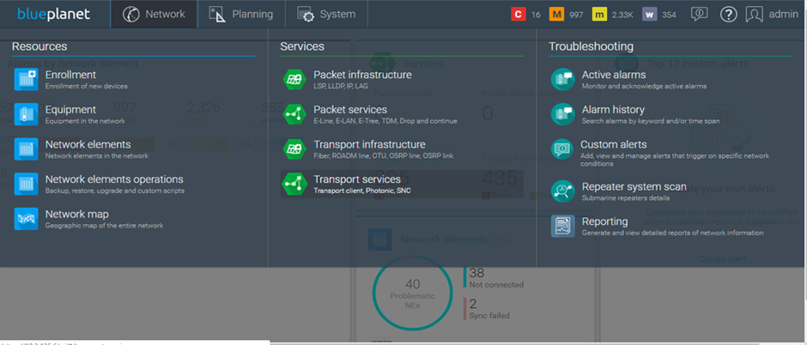807x345 pixels.
Task: Click the Custom alerts icon
Action: 562,149
